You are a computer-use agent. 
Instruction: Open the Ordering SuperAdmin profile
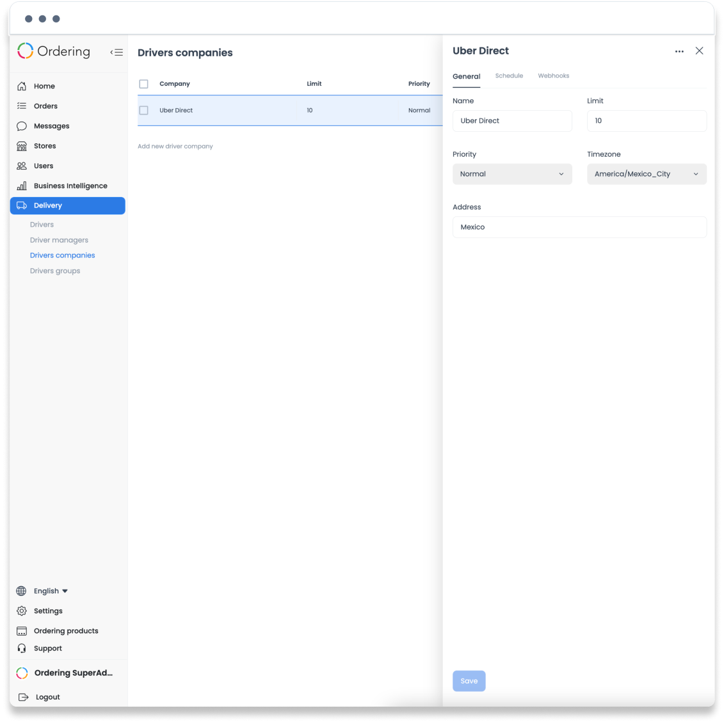click(74, 673)
